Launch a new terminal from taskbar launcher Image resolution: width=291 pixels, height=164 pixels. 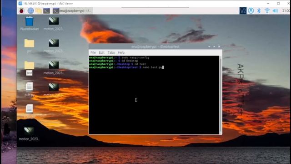(x=46, y=11)
